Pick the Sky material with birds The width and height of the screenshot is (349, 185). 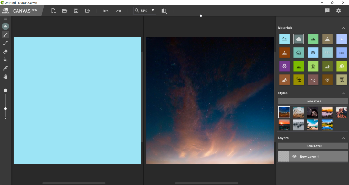click(284, 39)
